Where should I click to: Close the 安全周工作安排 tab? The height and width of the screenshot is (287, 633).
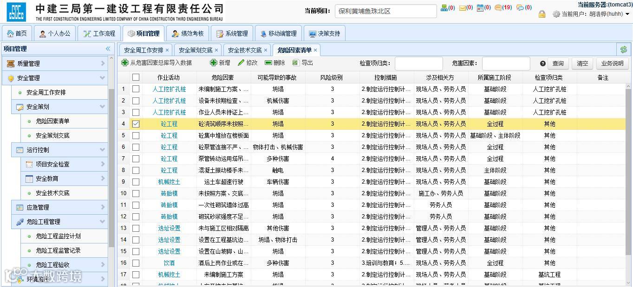tap(167, 50)
